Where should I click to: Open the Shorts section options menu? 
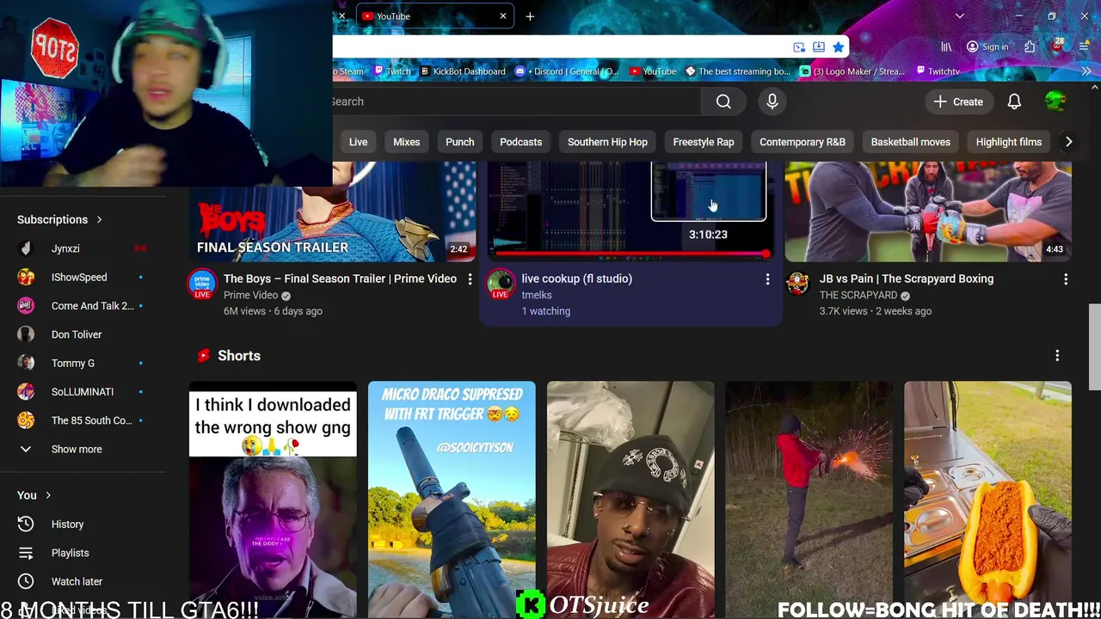click(1057, 356)
